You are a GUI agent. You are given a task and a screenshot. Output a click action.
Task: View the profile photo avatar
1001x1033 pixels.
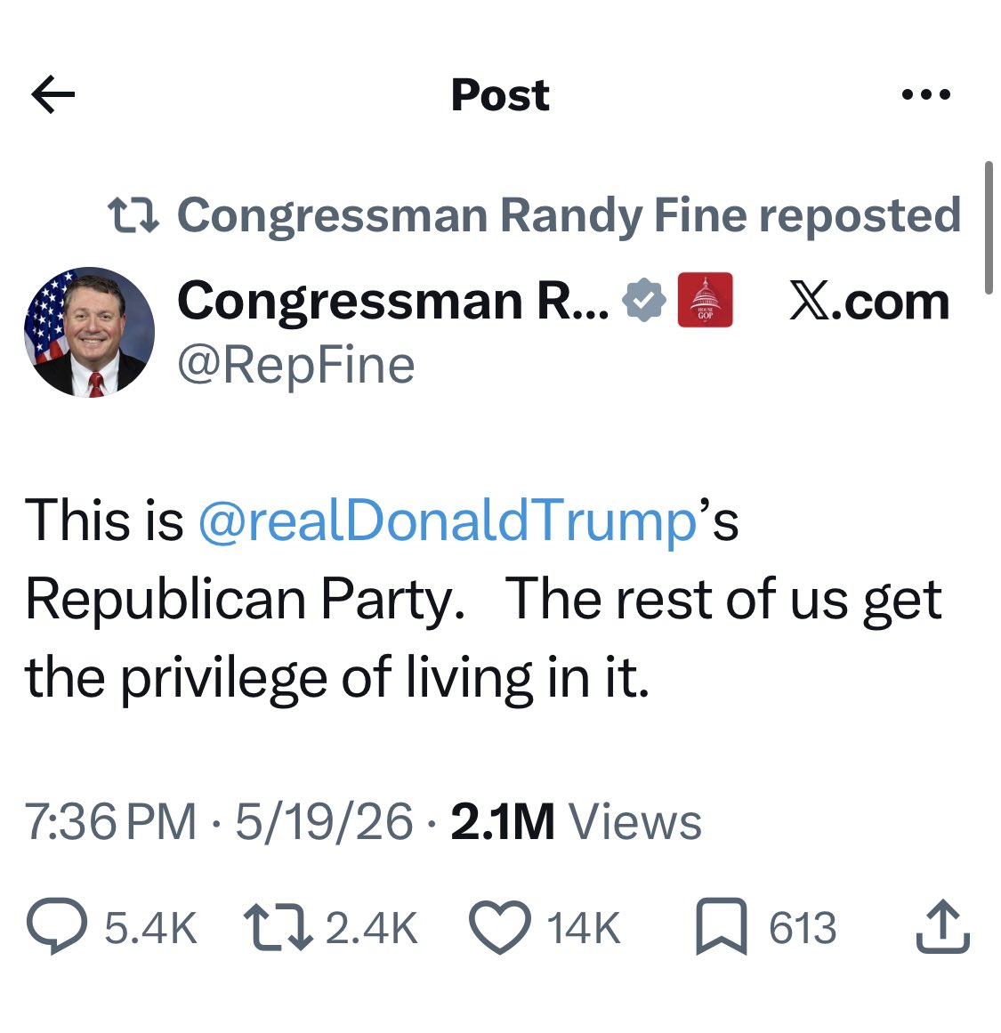point(90,332)
